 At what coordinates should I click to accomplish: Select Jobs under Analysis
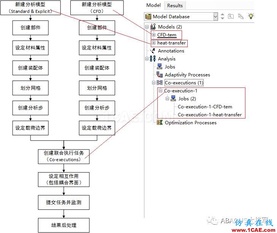170,67
